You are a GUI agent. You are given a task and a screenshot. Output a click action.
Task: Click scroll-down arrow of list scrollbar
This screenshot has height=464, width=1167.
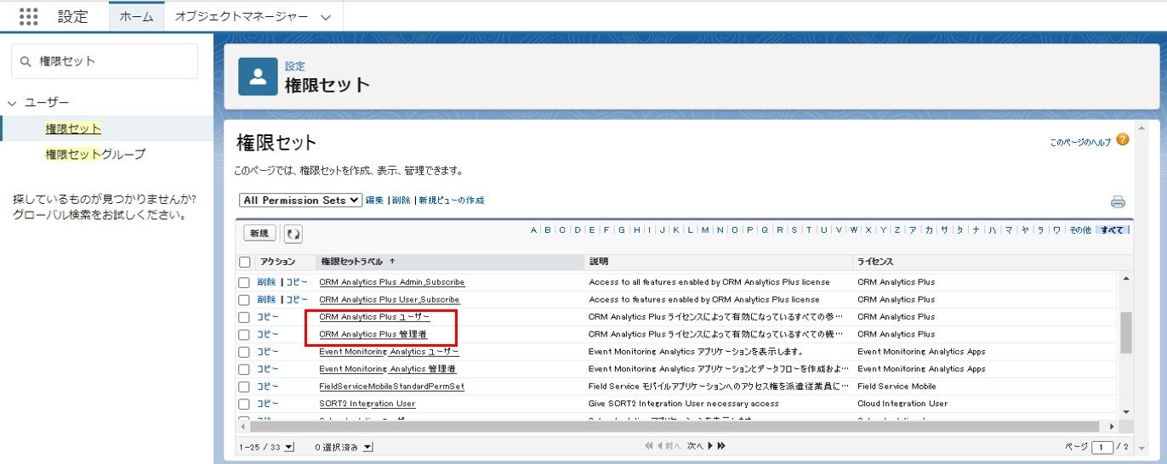click(x=1126, y=411)
